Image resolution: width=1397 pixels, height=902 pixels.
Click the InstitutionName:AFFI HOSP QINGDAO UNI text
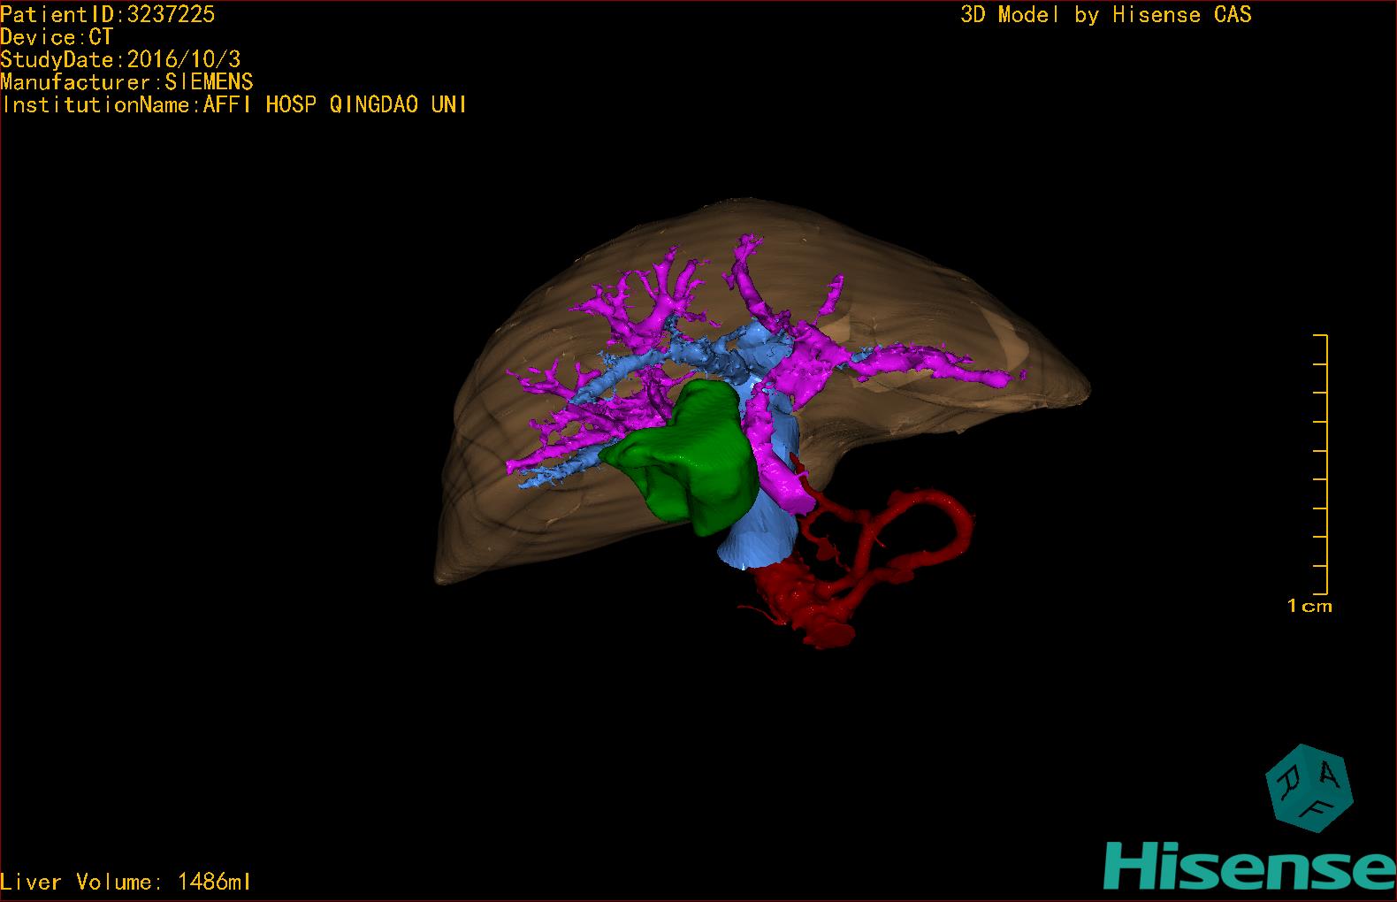coord(234,104)
